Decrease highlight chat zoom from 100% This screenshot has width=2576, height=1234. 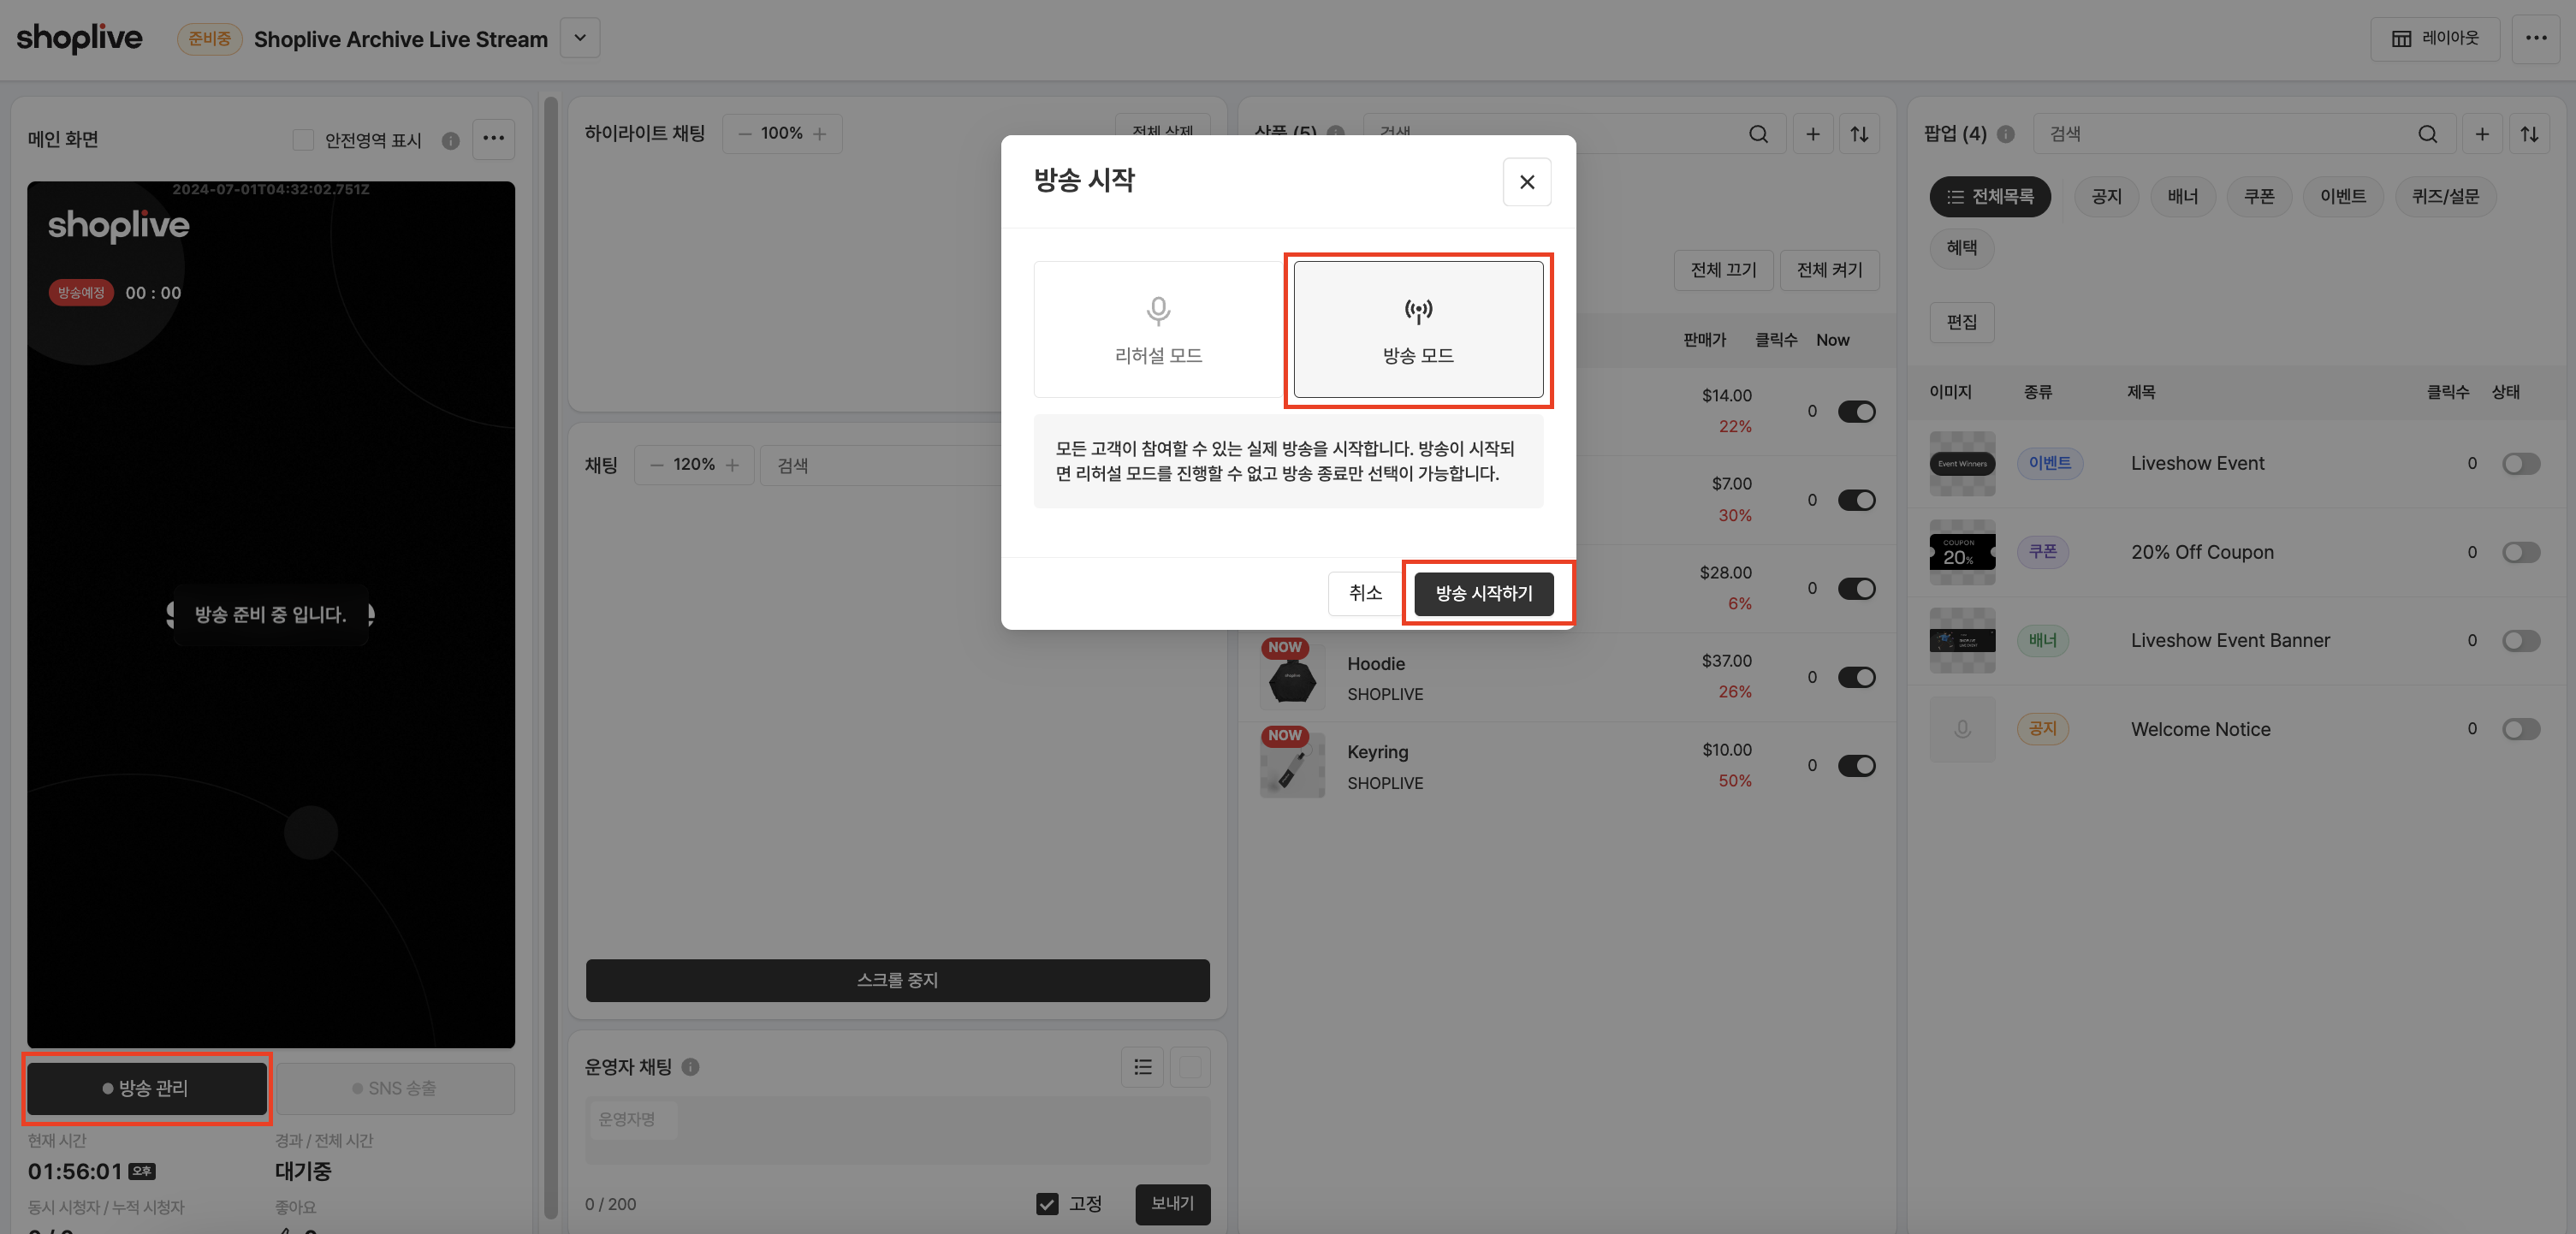pyautogui.click(x=744, y=134)
